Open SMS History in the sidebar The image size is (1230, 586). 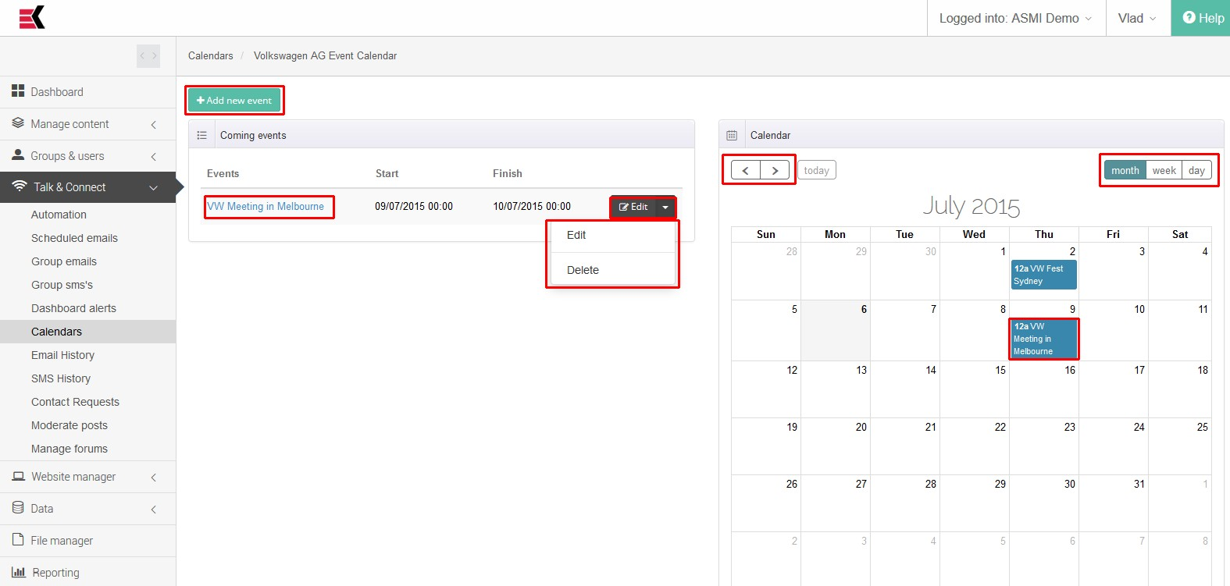pos(61,378)
